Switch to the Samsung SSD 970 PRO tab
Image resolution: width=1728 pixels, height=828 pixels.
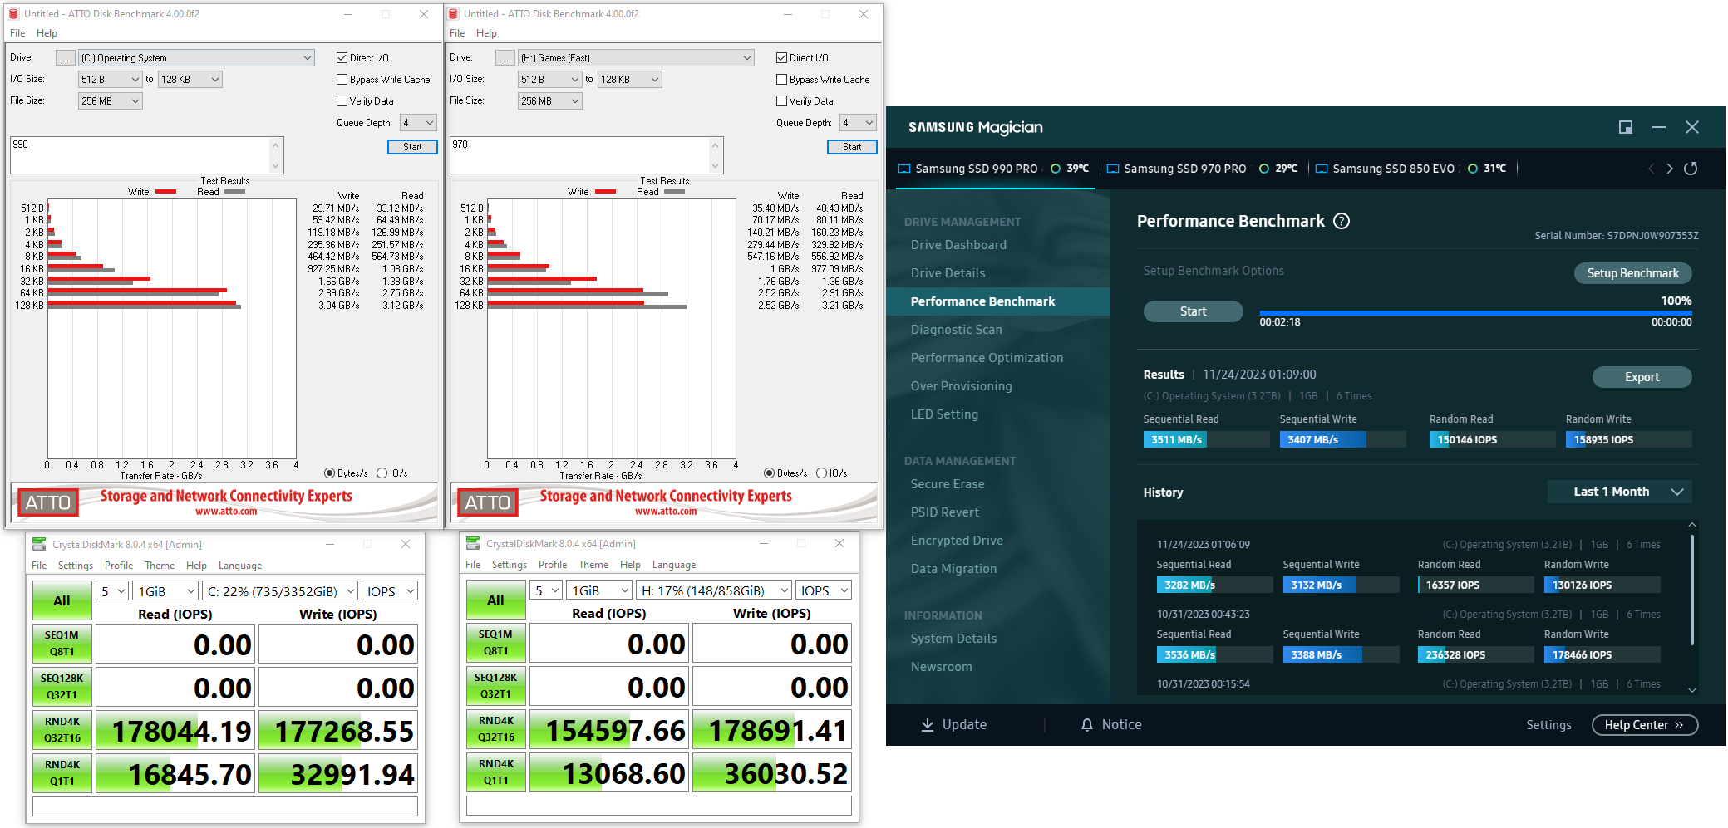pyautogui.click(x=1184, y=169)
